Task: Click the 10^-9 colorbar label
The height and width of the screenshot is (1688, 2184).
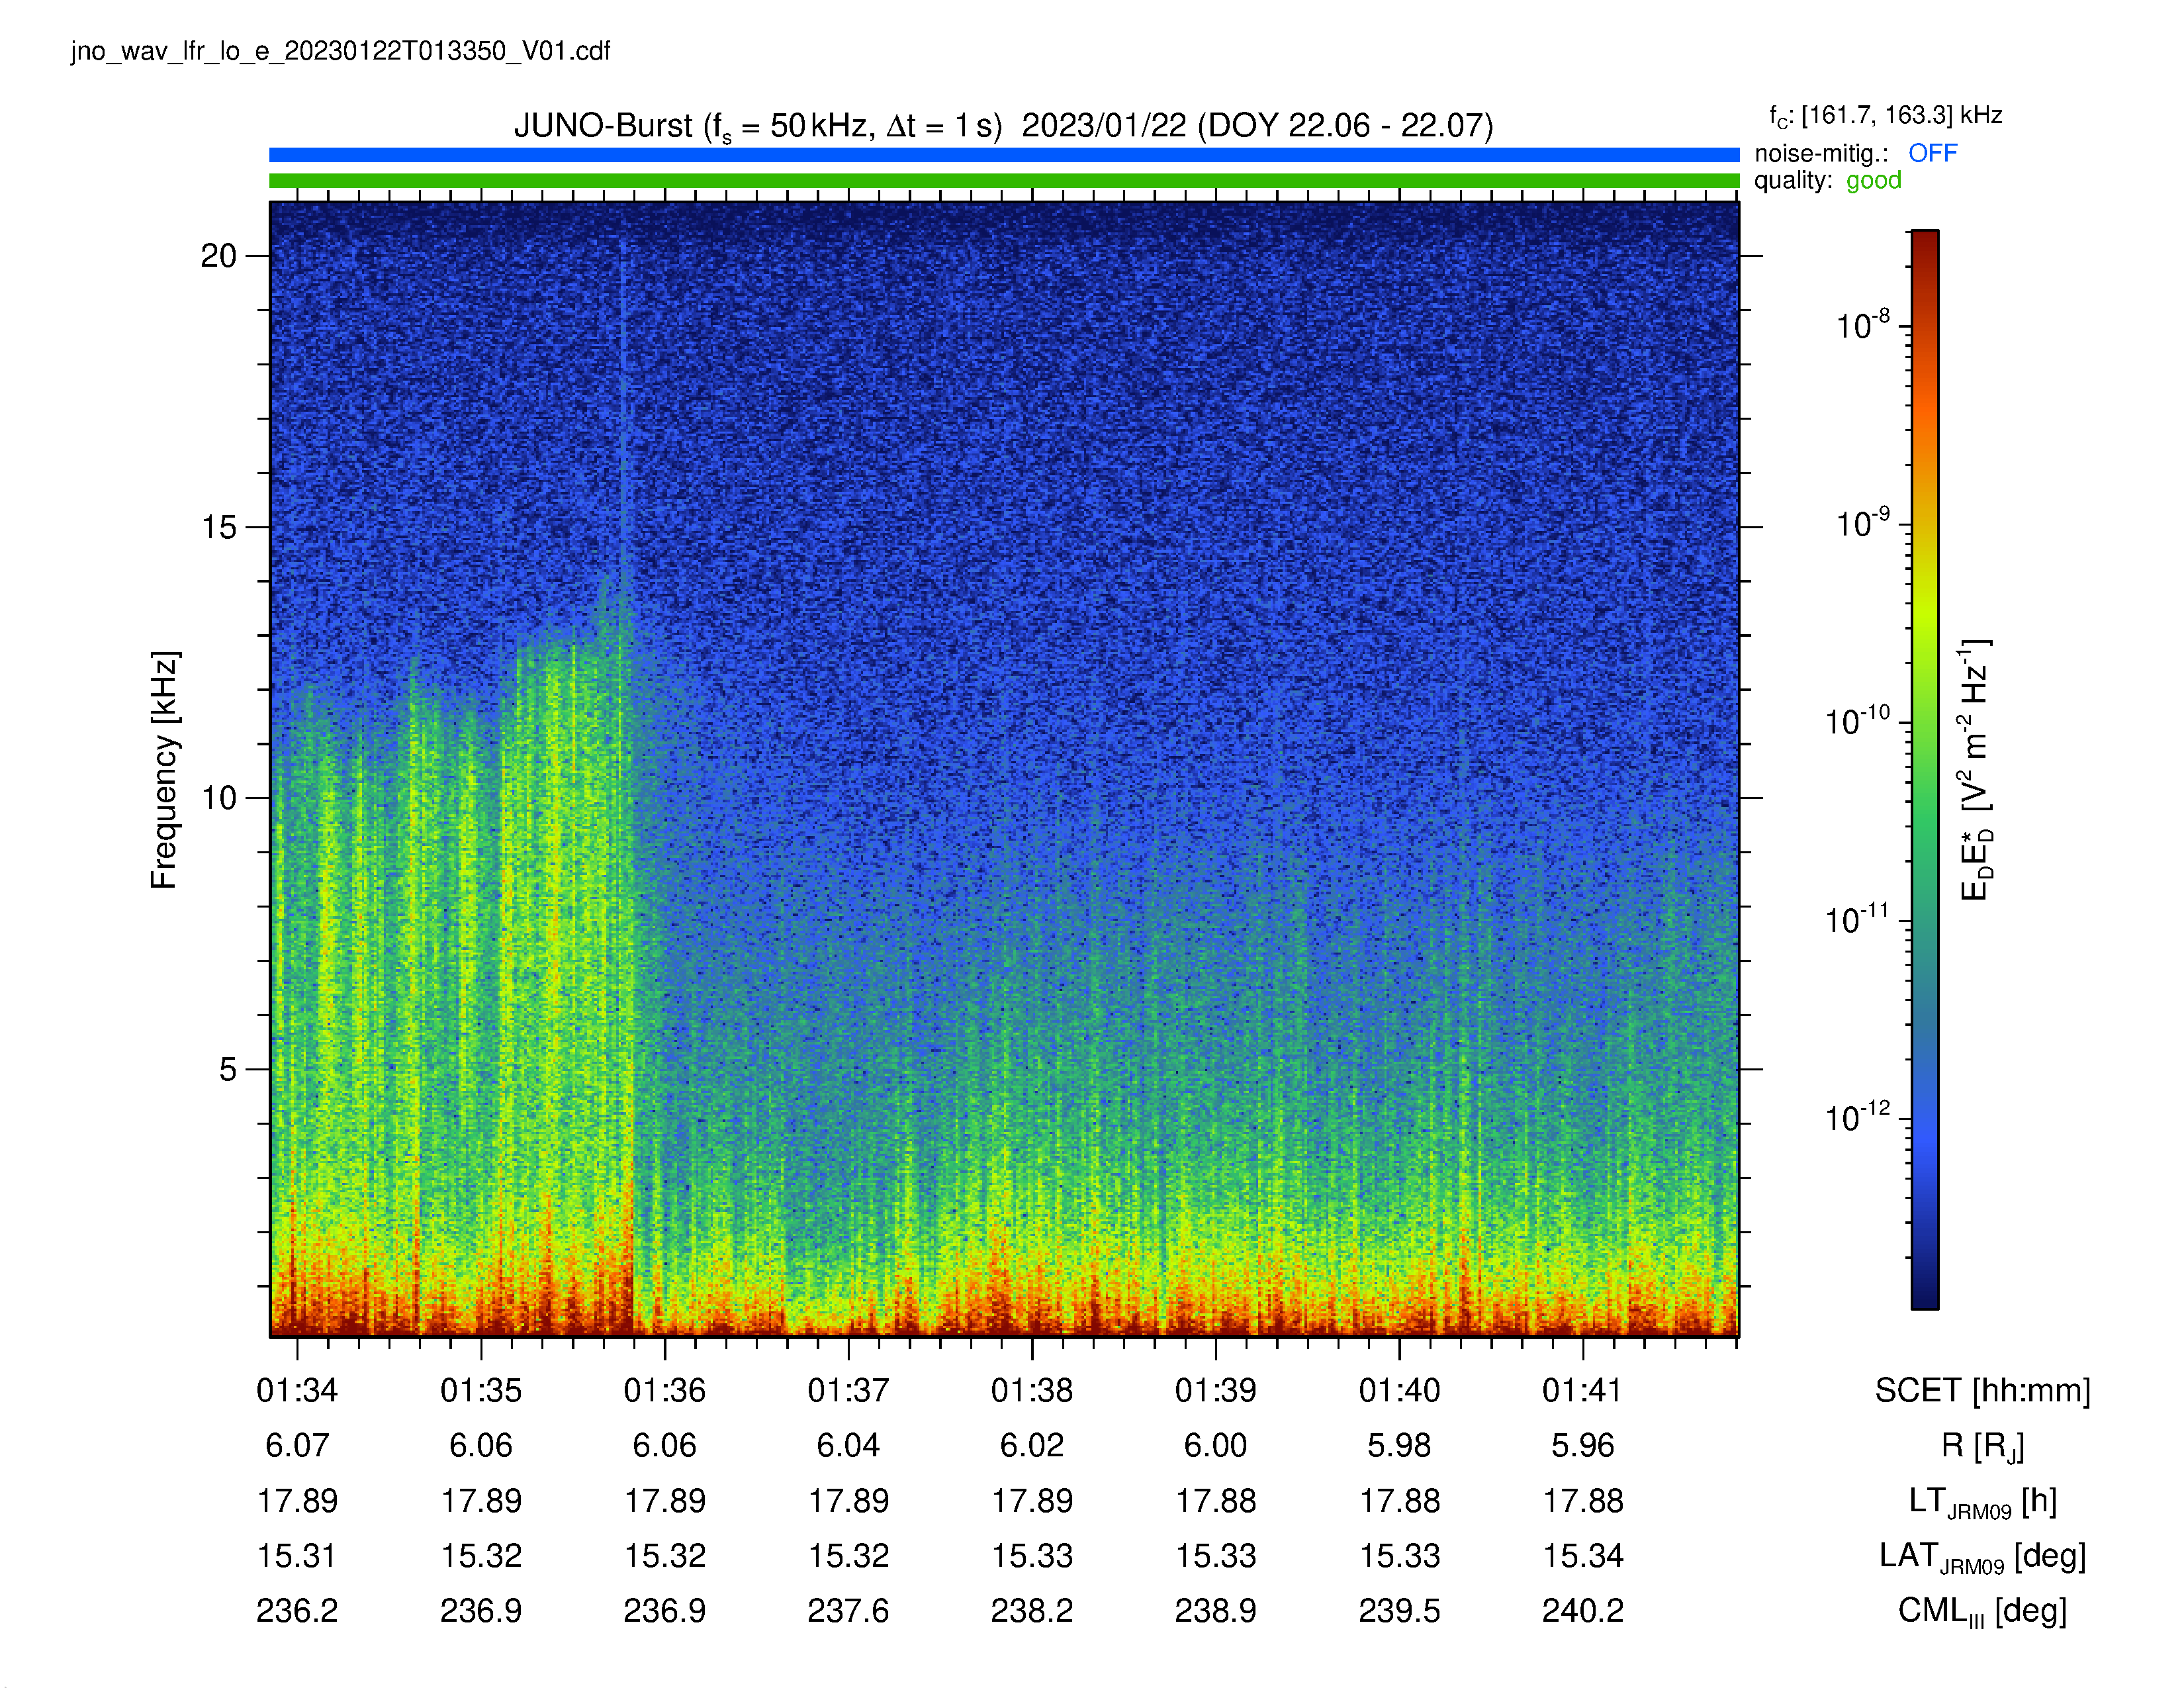Action: click(1862, 522)
